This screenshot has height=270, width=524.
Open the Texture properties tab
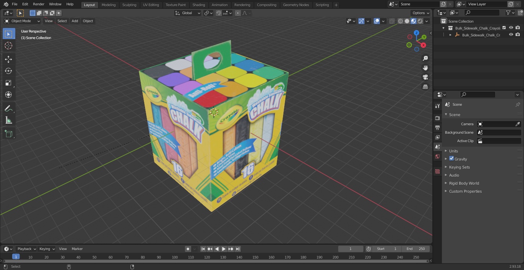437,171
